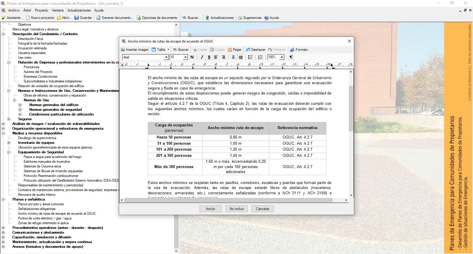The image size is (473, 254).
Task: Click the Incluir button
Action: tap(210, 209)
